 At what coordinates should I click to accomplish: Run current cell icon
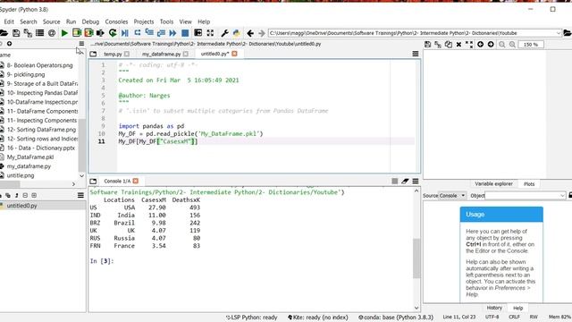point(76,33)
